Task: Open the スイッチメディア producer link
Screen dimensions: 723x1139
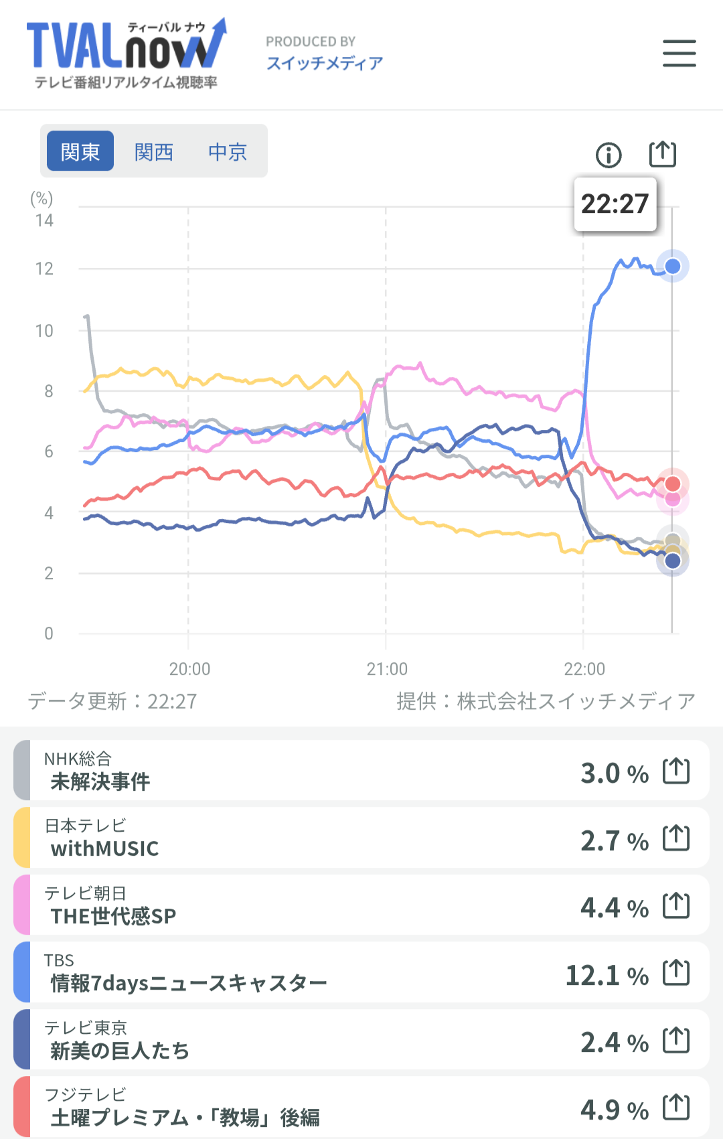Action: pyautogui.click(x=325, y=63)
